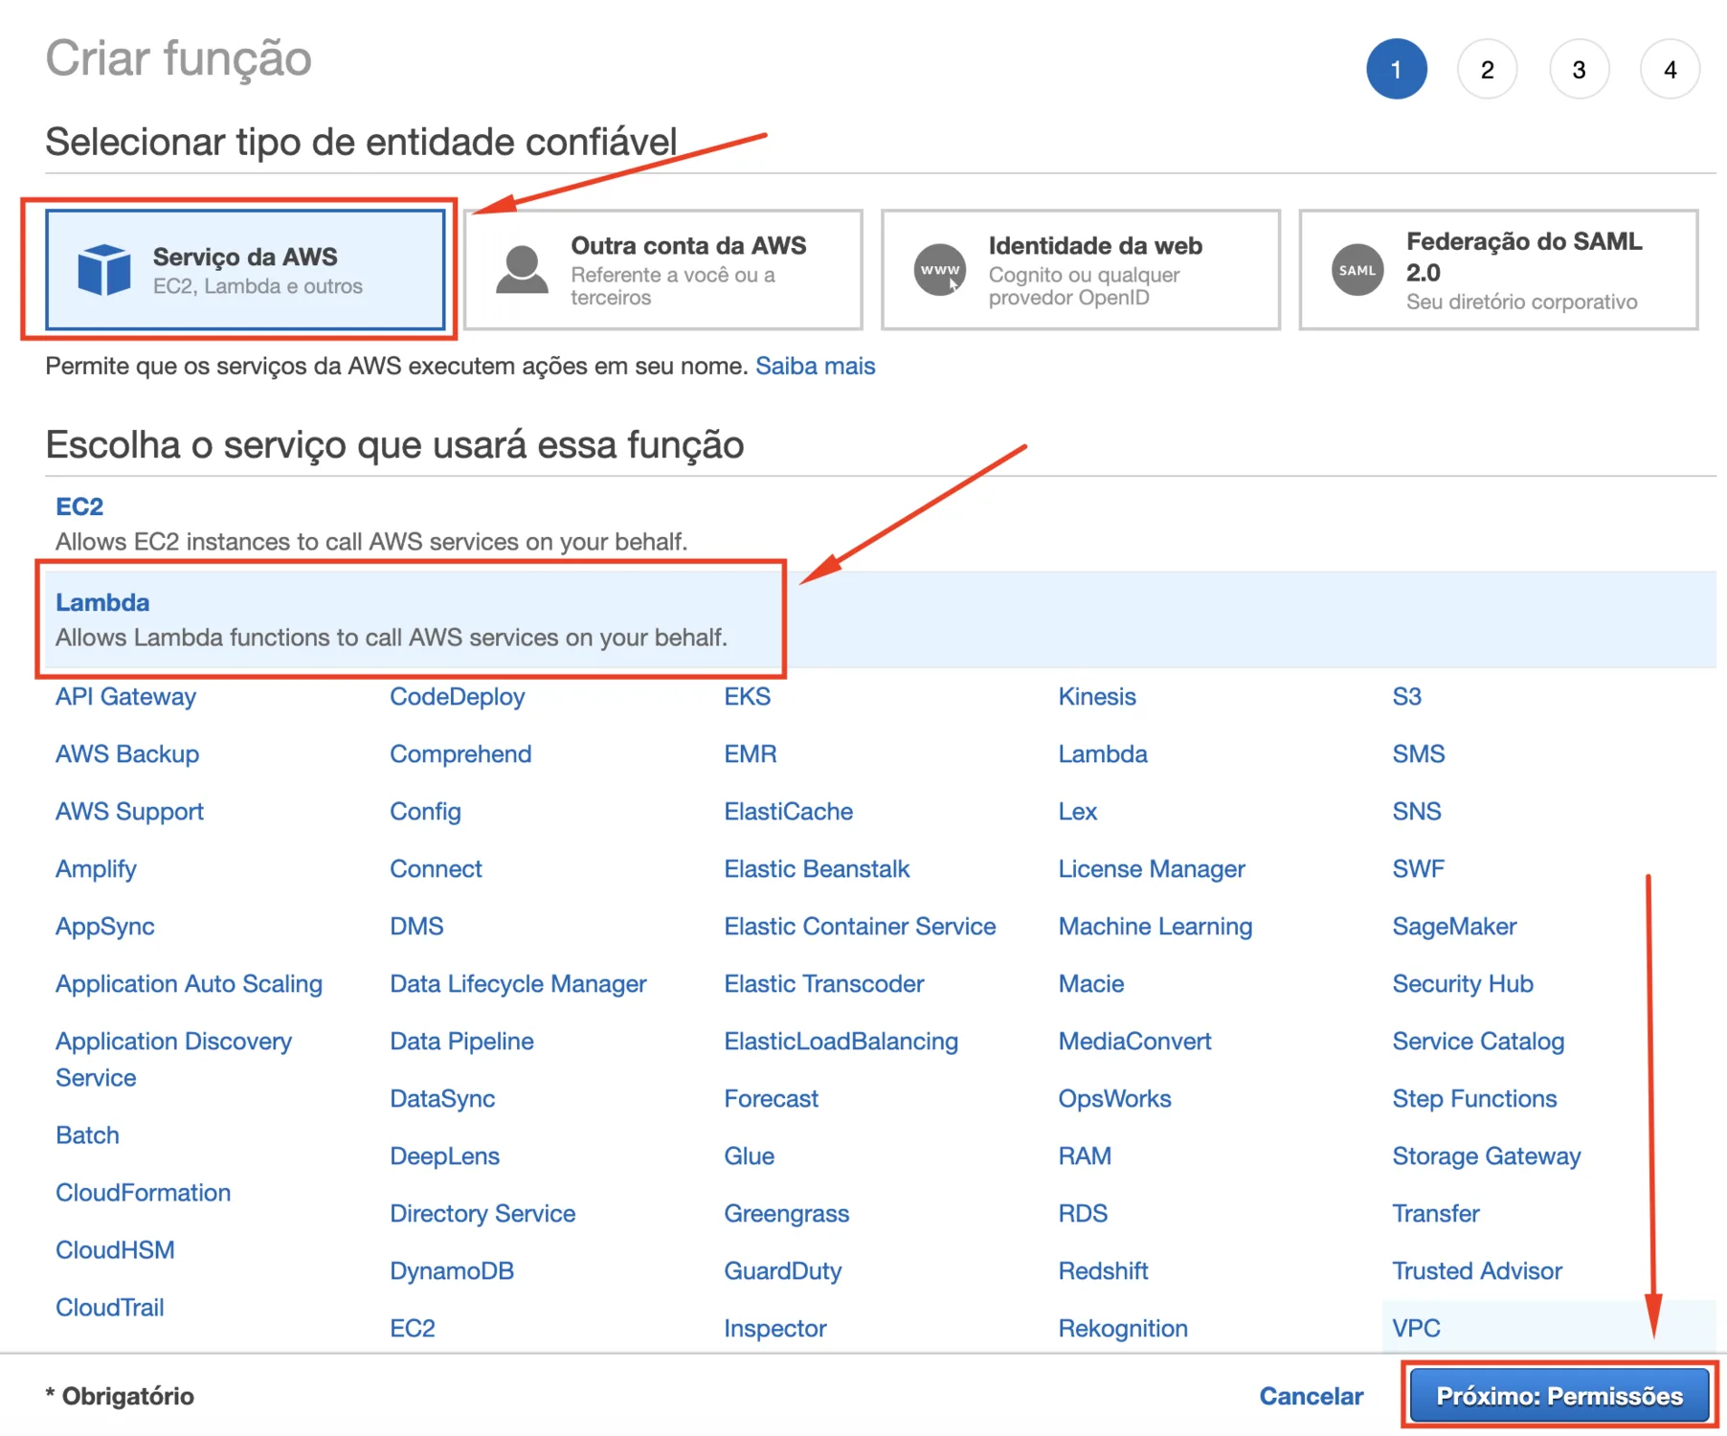Pick Data Pipeline service
This screenshot has height=1436, width=1727.
point(461,1041)
